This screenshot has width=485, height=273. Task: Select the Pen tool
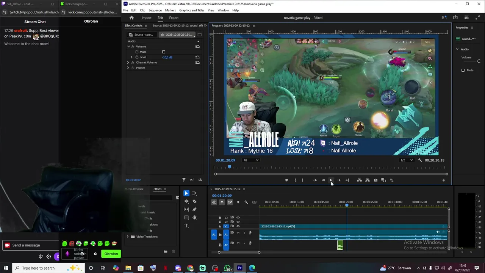click(x=195, y=209)
